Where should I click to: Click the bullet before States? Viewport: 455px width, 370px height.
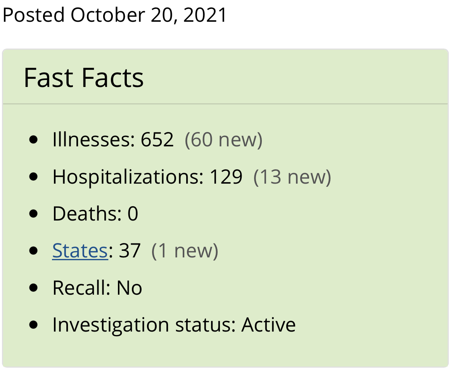point(34,250)
